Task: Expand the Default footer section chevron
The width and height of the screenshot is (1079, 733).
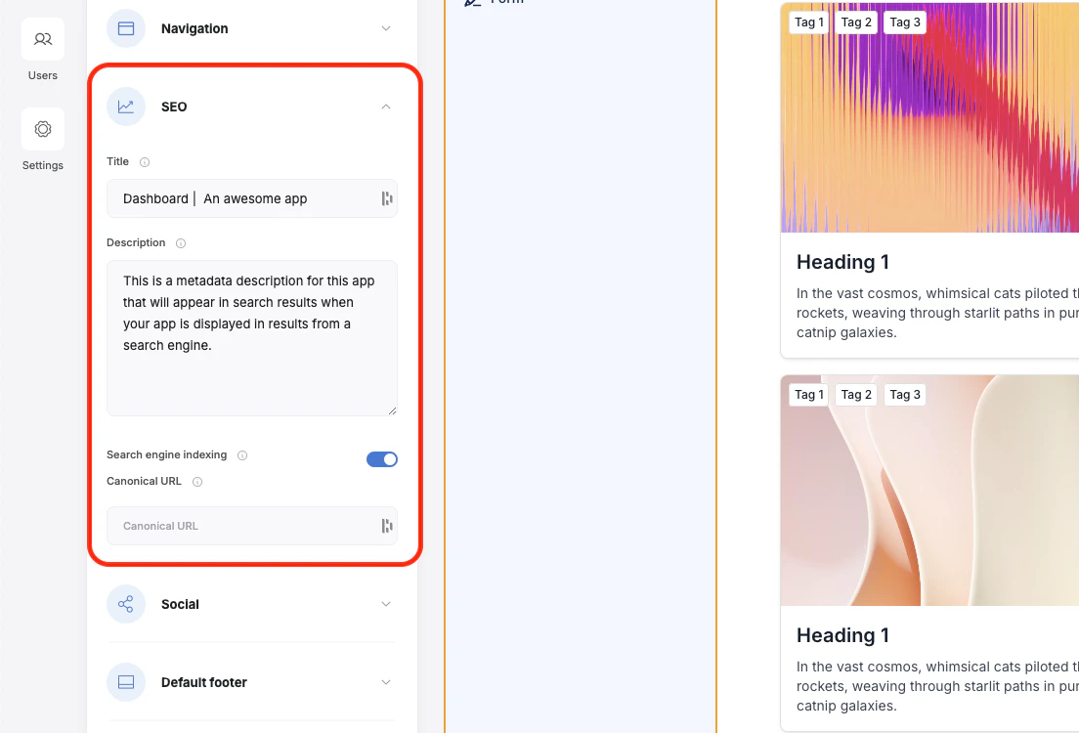Action: point(386,682)
